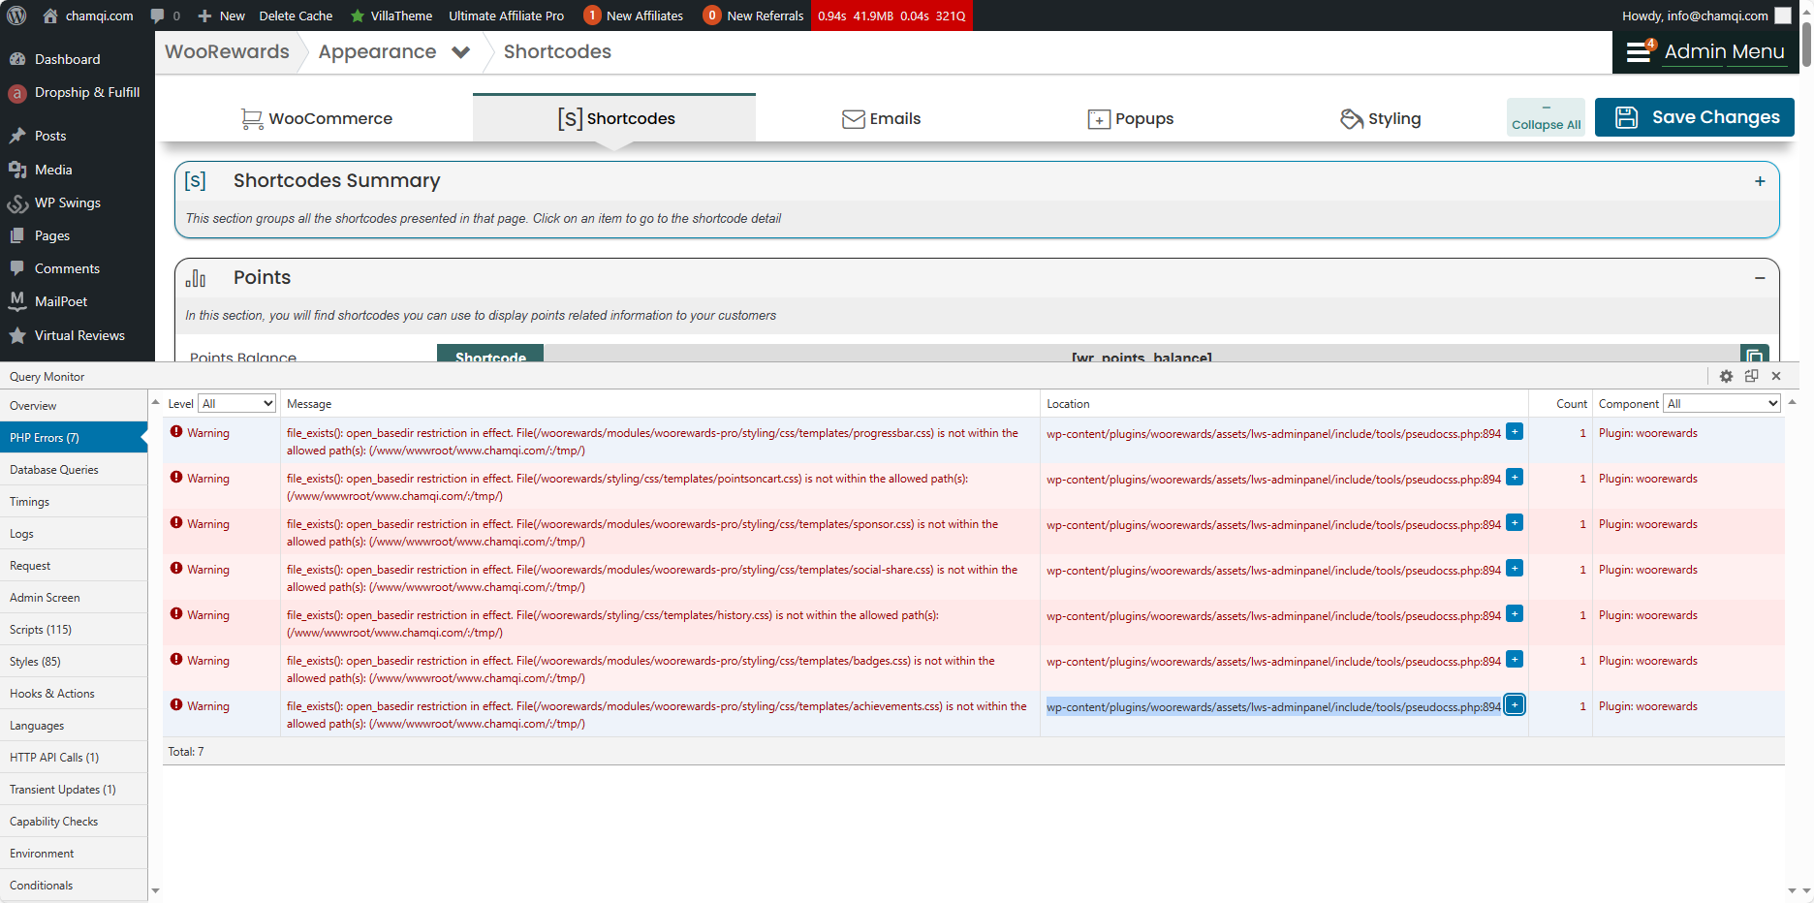This screenshot has width=1814, height=903.
Task: Open Scripts (115) panel
Action: click(74, 630)
